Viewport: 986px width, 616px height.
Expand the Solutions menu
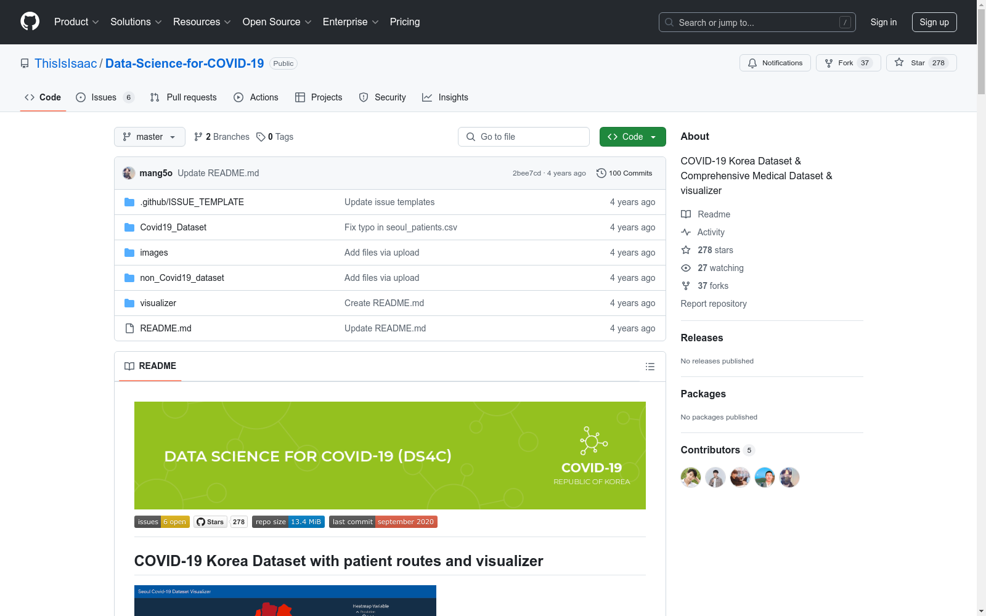pyautogui.click(x=136, y=22)
